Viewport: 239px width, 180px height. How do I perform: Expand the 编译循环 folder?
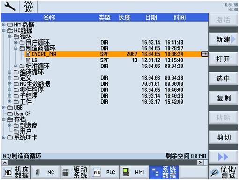coord(10,72)
